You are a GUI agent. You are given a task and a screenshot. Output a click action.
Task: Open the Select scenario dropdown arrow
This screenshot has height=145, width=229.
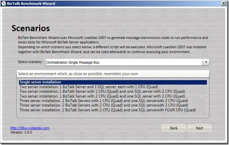(x=206, y=62)
